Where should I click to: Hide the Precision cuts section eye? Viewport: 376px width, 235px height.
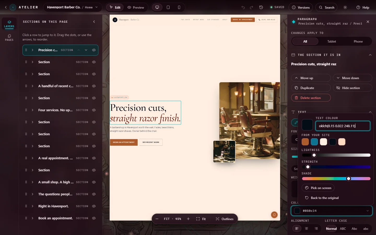pos(94,50)
